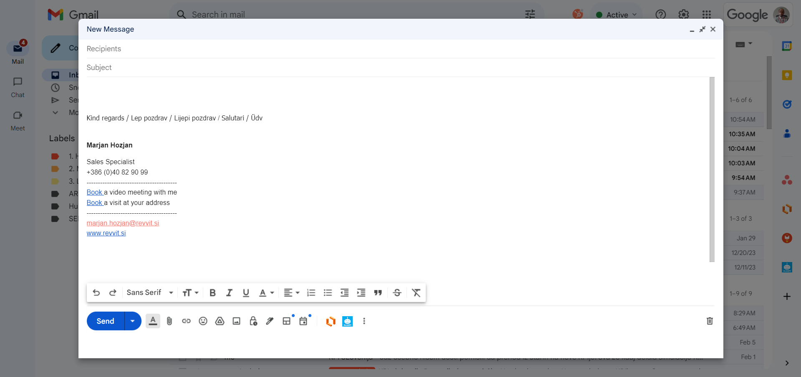This screenshot has width=801, height=377.
Task: Toggle the formatting options button
Action: point(153,321)
